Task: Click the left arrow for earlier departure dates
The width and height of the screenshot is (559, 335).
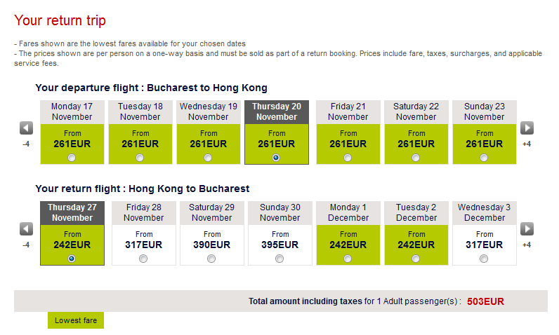Action: click(26, 128)
